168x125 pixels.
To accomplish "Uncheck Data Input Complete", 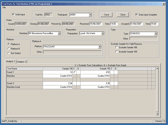I will (x=137, y=15).
